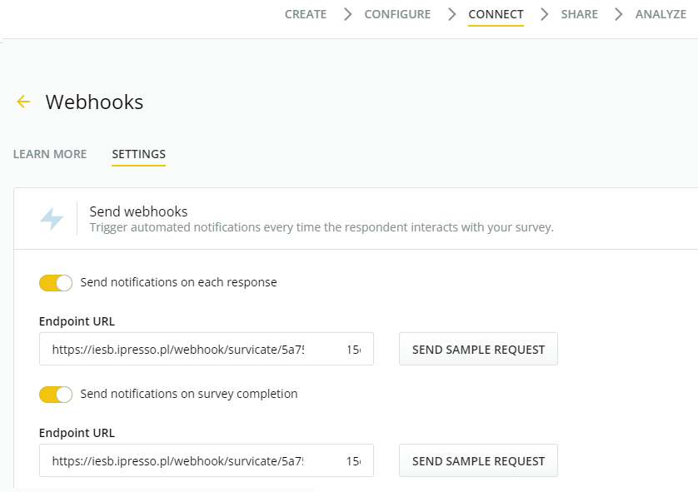The image size is (698, 492).
Task: Click the survey completion Endpoint URL field
Action: [x=206, y=461]
